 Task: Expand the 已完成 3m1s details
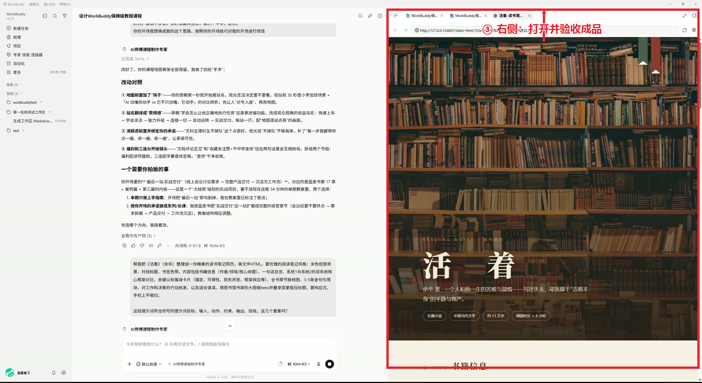pyautogui.click(x=135, y=59)
